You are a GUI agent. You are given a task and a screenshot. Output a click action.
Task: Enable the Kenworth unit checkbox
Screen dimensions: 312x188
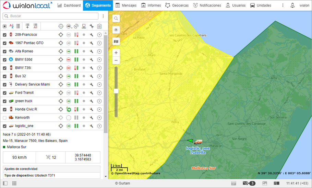[4, 118]
